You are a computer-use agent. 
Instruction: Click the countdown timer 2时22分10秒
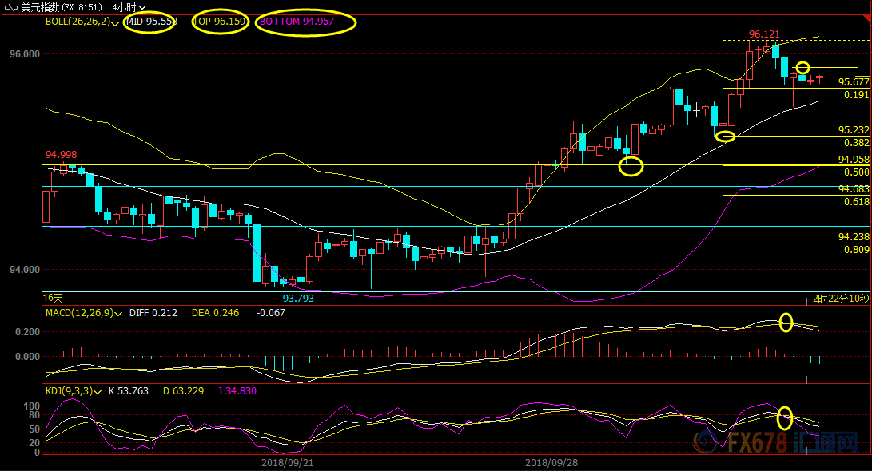coord(840,299)
